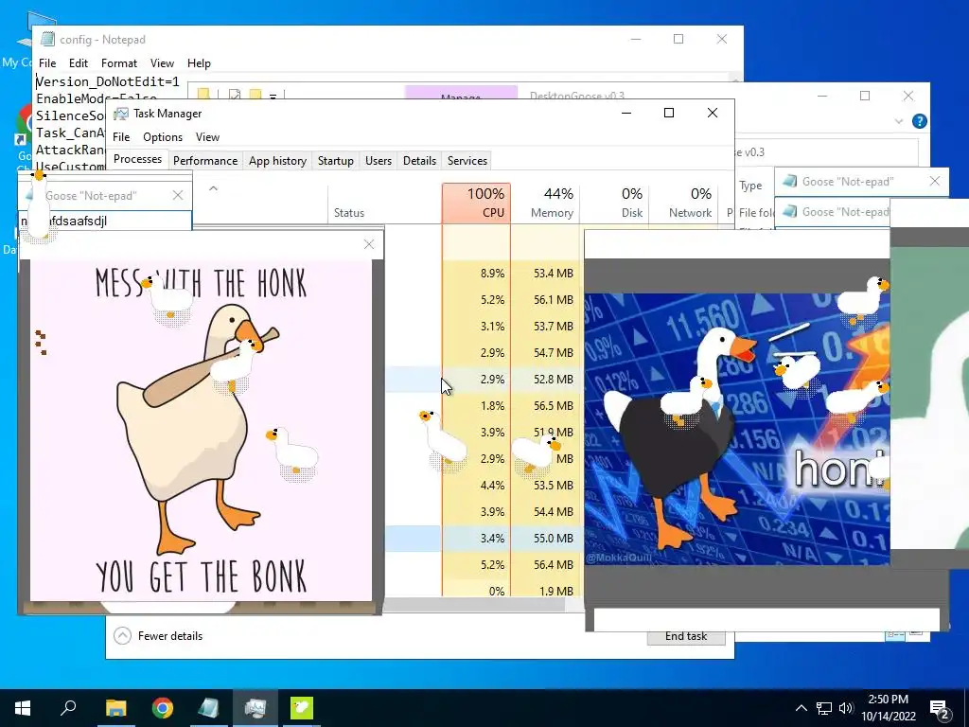Image resolution: width=969 pixels, height=727 pixels.
Task: Select the process row using 1.9 MB
Action: (484, 592)
